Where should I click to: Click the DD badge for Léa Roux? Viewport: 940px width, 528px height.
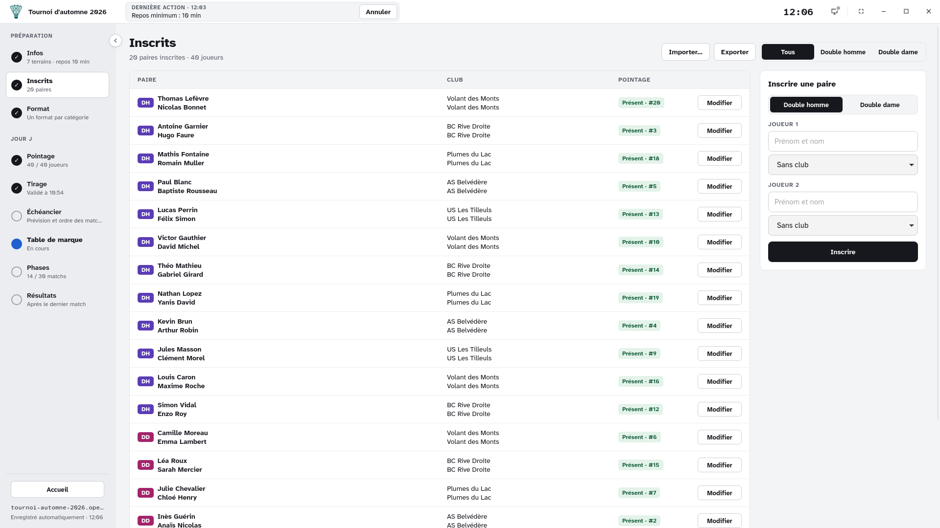(x=145, y=465)
